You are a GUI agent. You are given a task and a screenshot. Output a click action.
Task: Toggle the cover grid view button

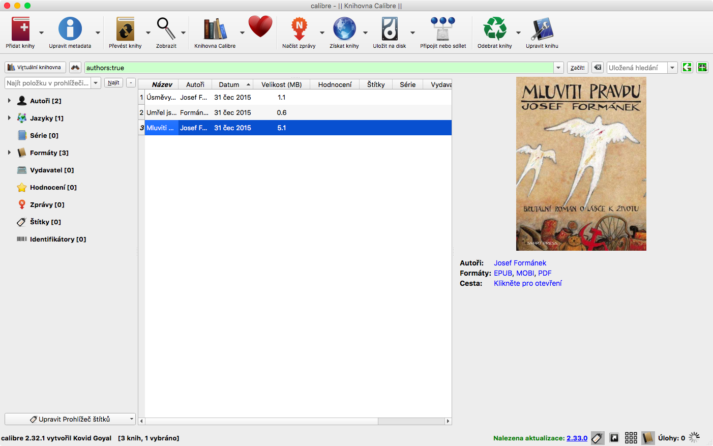pyautogui.click(x=631, y=438)
